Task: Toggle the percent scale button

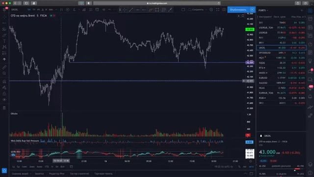Action: point(239,167)
